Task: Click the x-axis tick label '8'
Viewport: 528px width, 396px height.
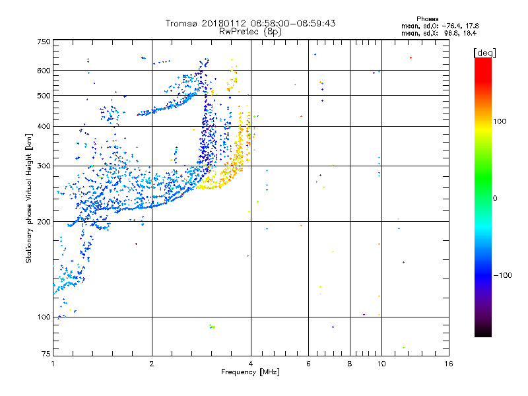Action: pos(350,364)
